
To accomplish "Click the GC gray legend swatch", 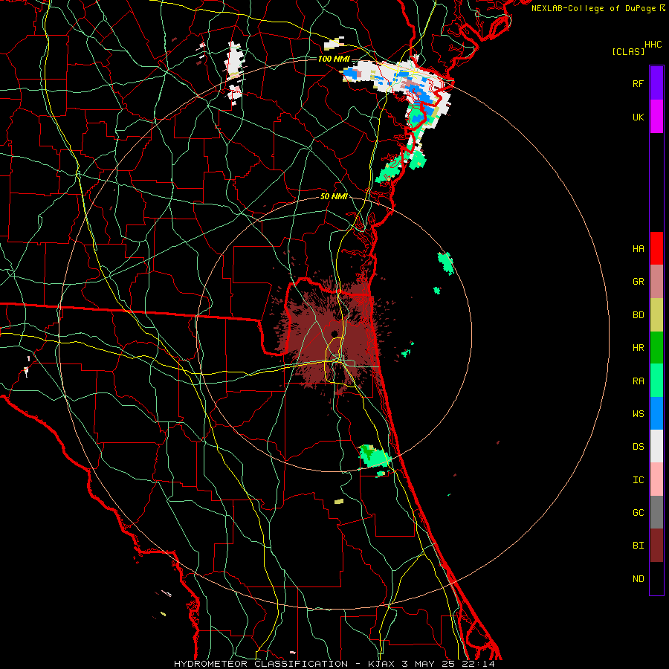I will [x=656, y=512].
